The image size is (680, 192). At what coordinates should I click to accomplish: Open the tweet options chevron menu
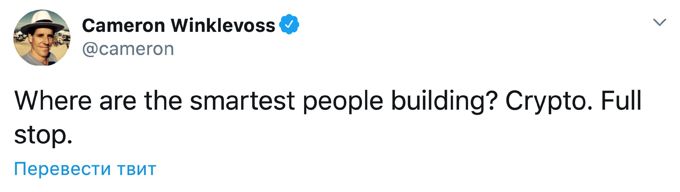click(660, 22)
